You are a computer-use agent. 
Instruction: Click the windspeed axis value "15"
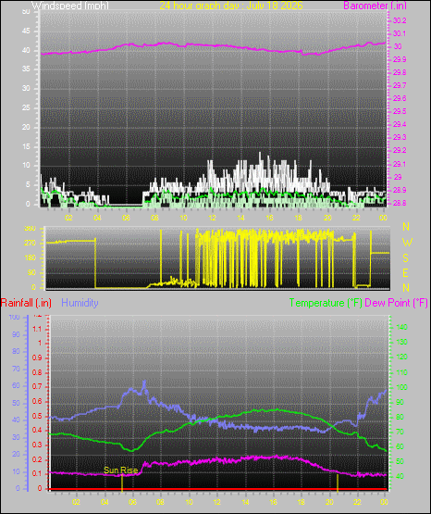coord(26,147)
